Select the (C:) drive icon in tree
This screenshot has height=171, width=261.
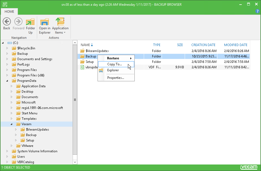pyautogui.click(x=10, y=43)
